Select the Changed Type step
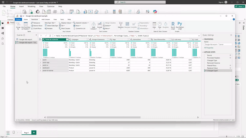The height and width of the screenshot is (138, 246). pyautogui.click(x=212, y=60)
